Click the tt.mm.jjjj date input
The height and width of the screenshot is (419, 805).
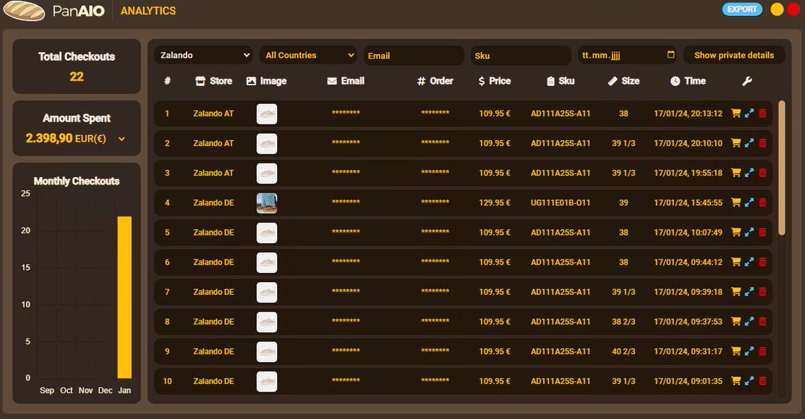(628, 55)
